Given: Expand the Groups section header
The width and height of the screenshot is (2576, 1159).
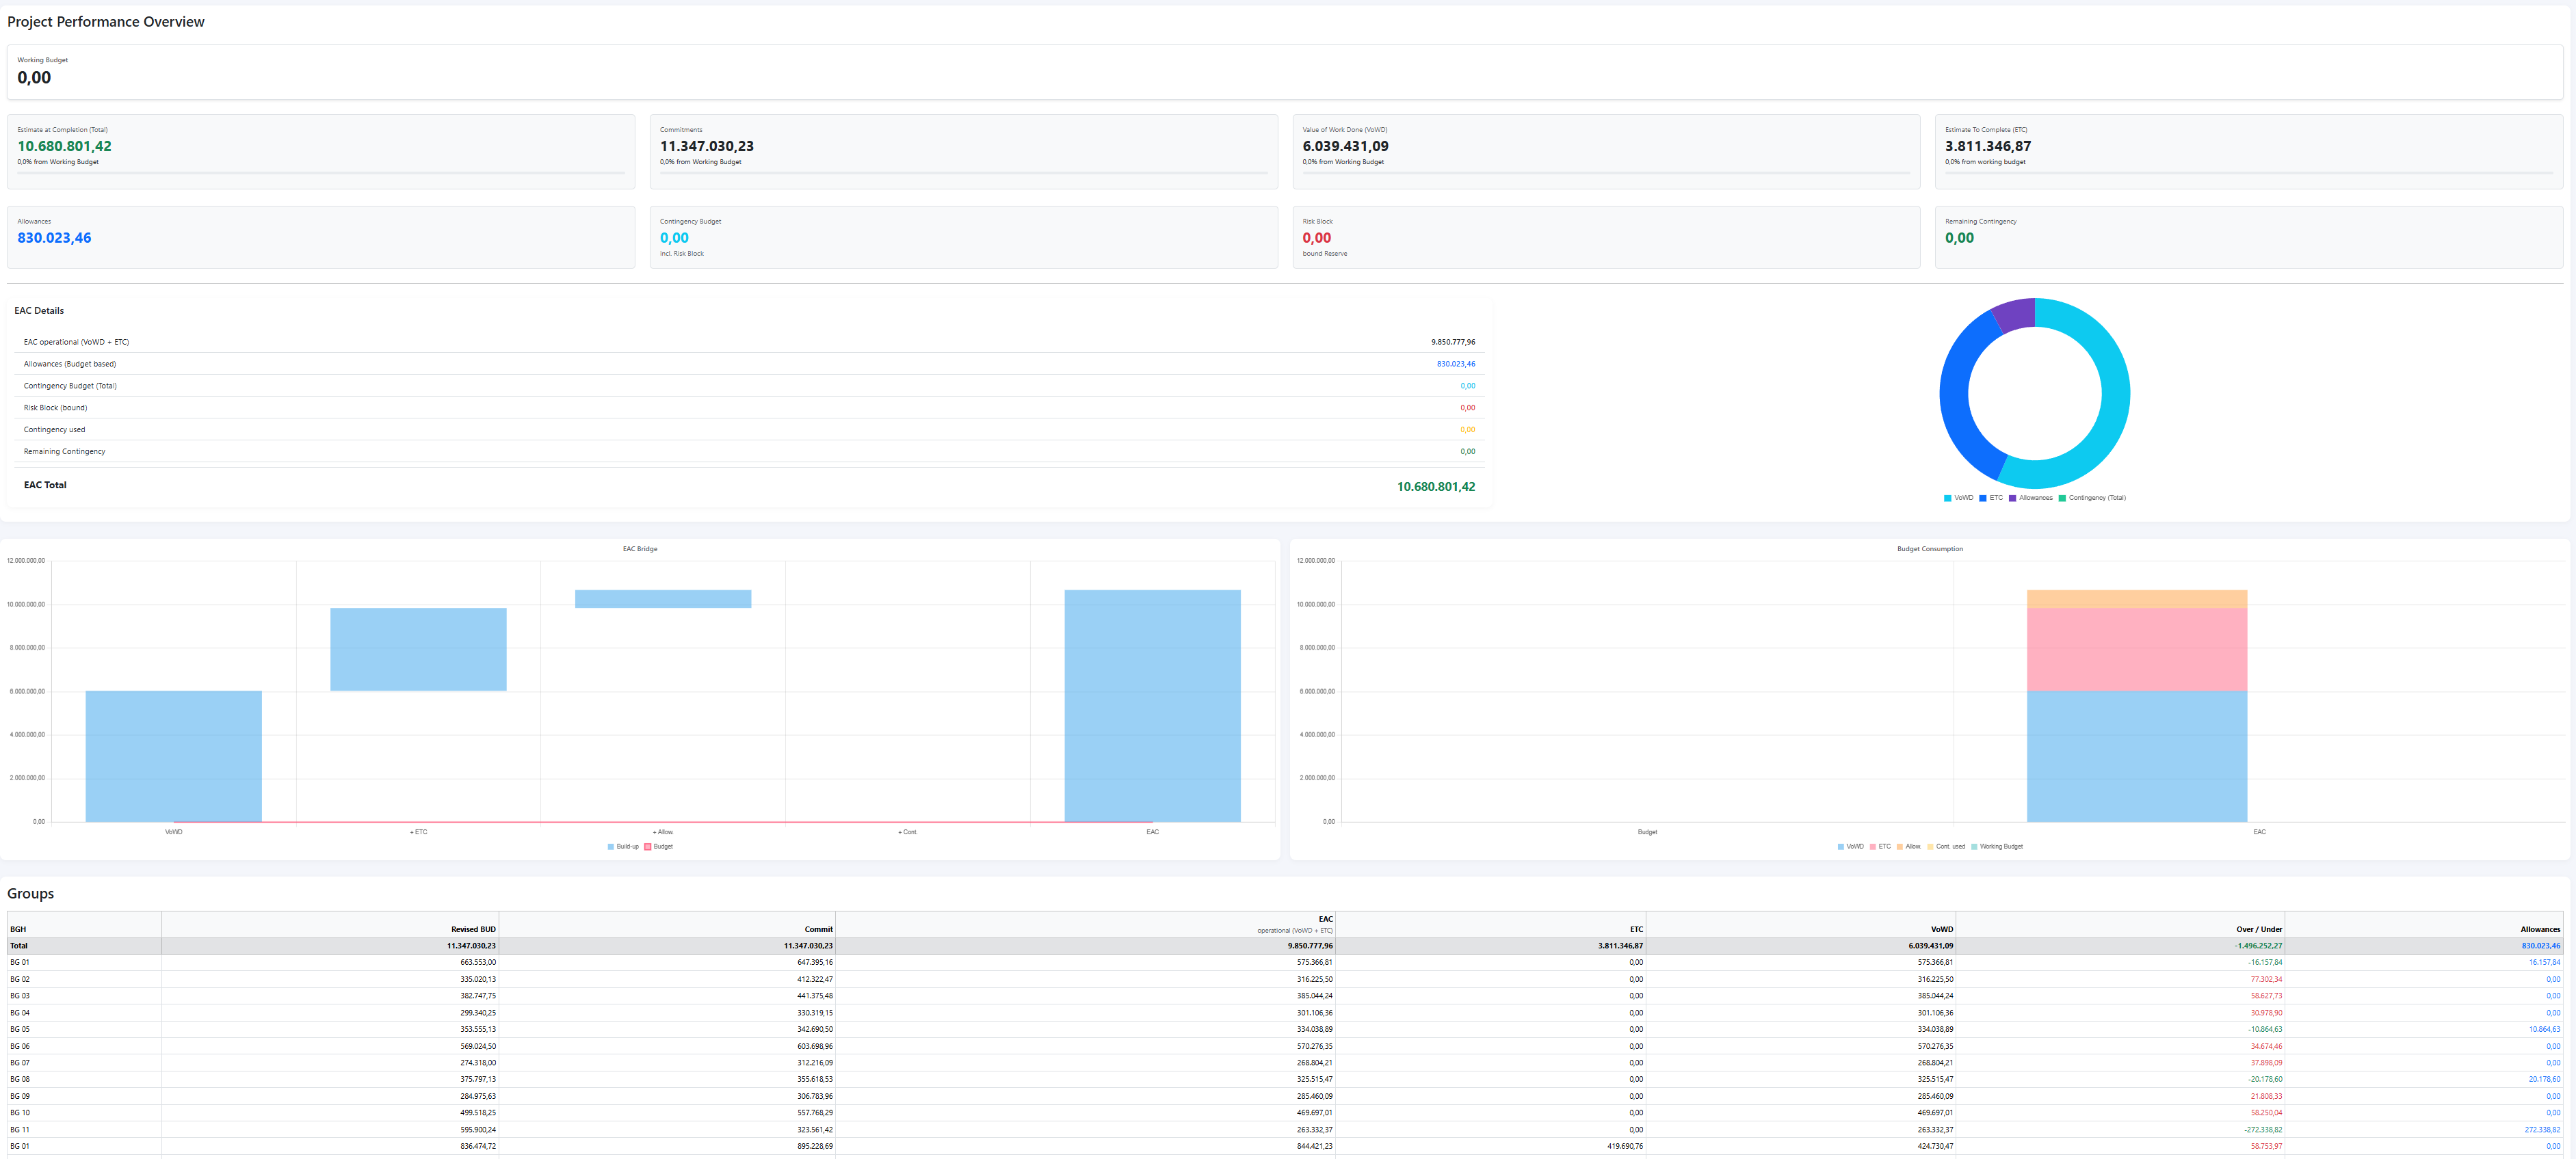Looking at the screenshot, I should point(30,893).
